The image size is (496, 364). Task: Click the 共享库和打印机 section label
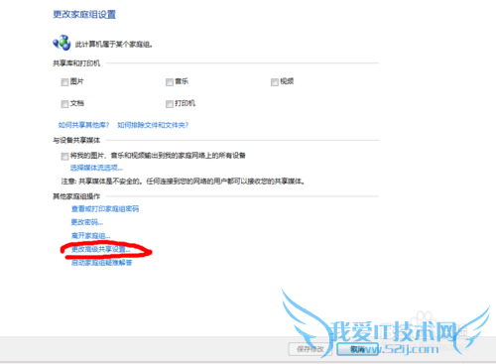76,63
